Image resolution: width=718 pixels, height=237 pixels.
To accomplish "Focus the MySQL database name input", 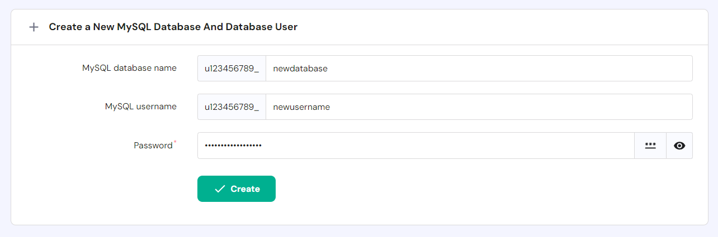I will click(478, 69).
